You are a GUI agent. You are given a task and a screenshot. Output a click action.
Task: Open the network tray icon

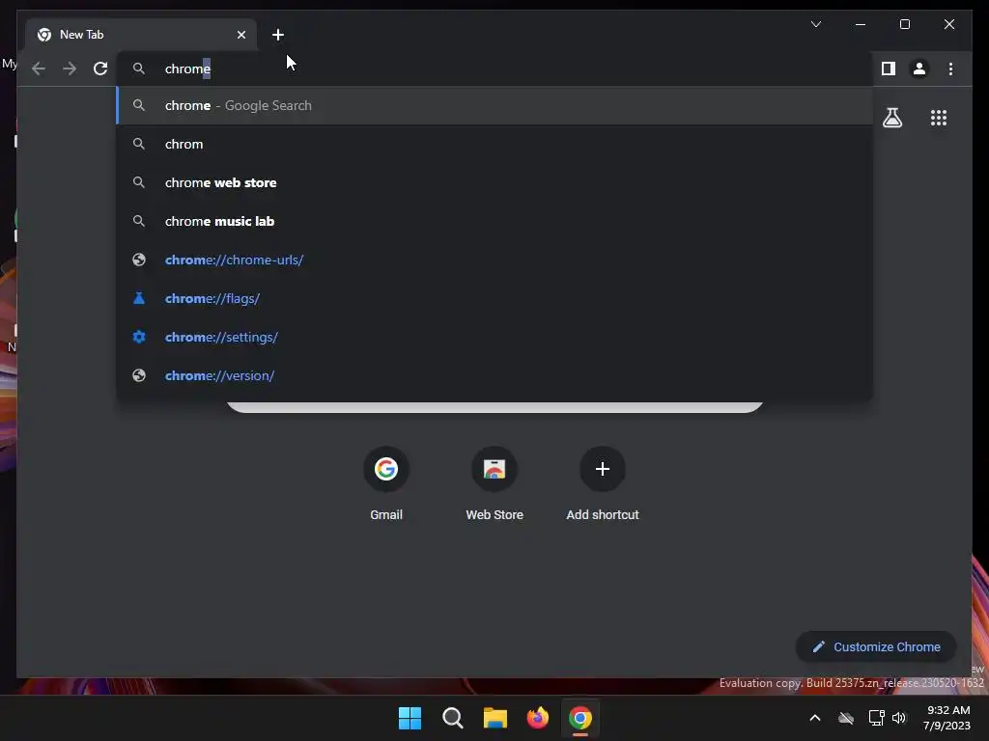(876, 718)
